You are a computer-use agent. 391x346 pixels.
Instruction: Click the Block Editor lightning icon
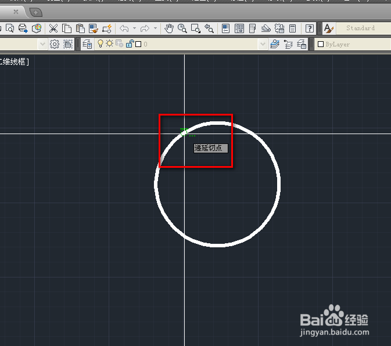[107, 28]
